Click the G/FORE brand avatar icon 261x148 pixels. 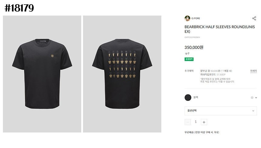[187, 18]
